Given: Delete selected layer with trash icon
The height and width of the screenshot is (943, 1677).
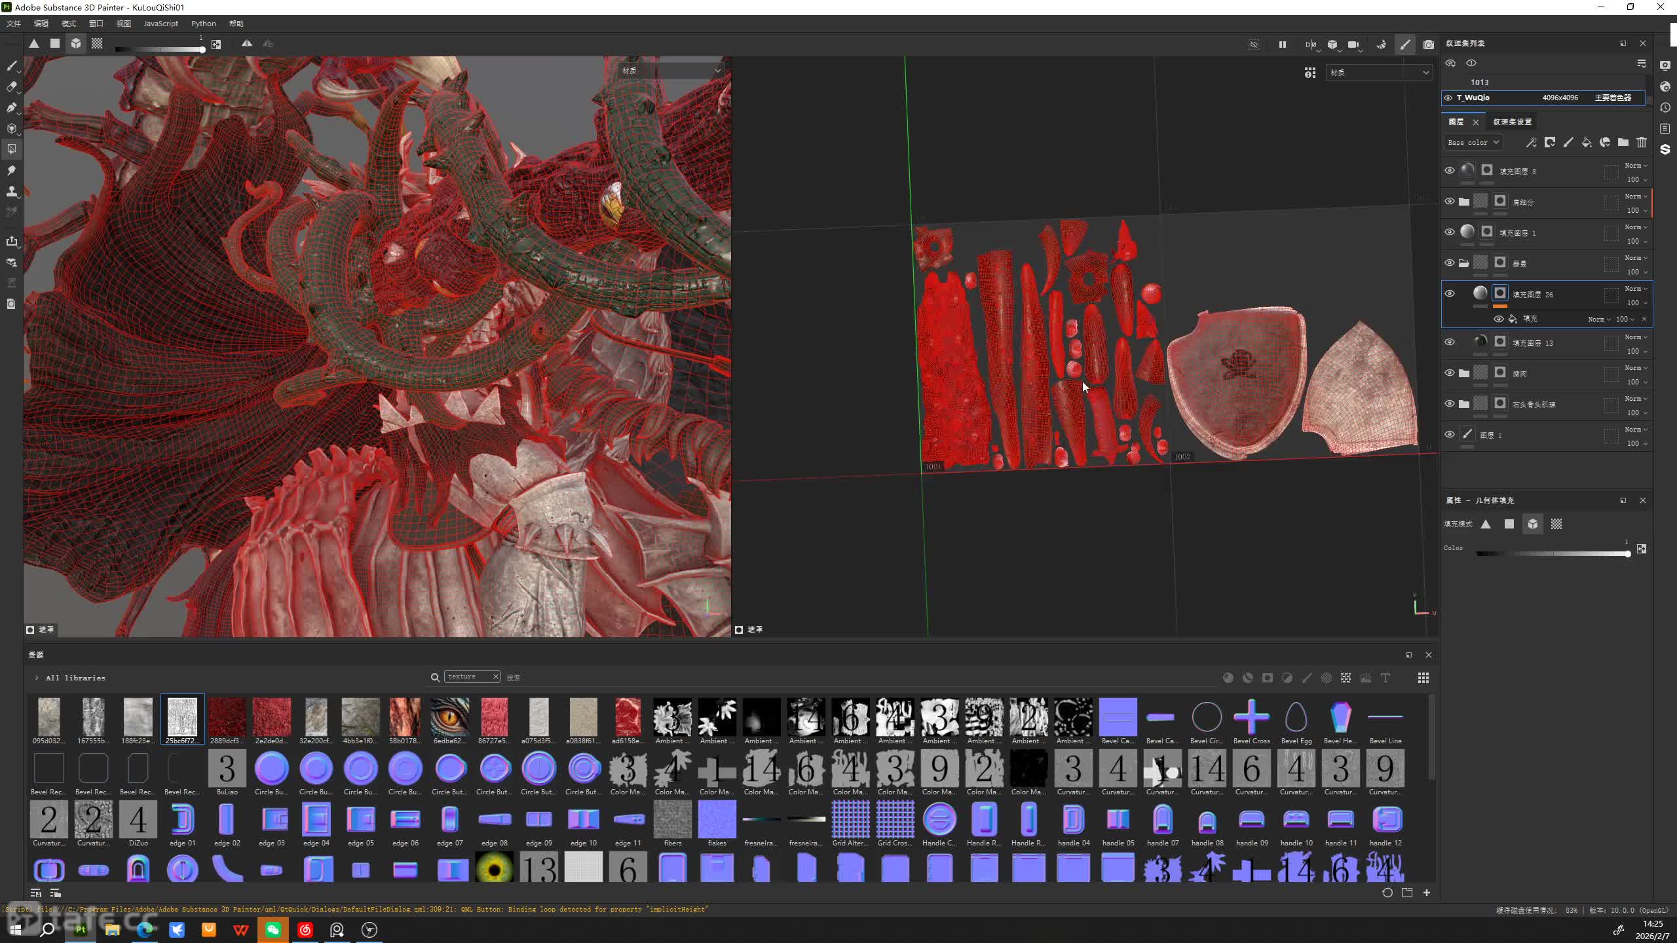Looking at the screenshot, I should click(1641, 142).
